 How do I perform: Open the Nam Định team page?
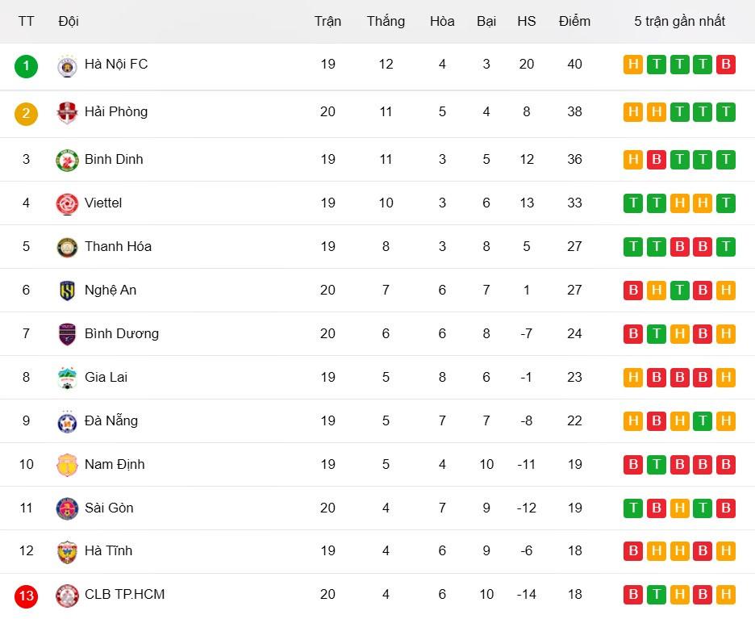[x=116, y=464]
